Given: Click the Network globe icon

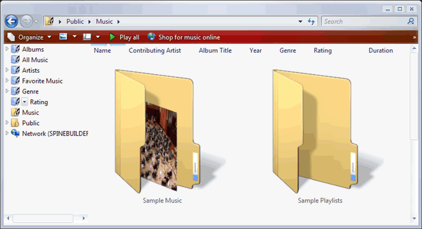Looking at the screenshot, I should 15,133.
